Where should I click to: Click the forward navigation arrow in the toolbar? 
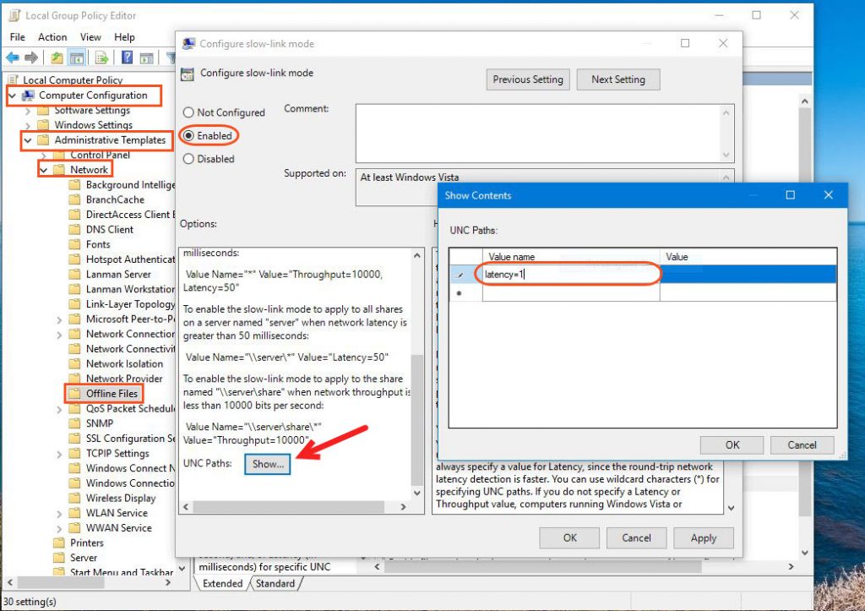pos(32,57)
